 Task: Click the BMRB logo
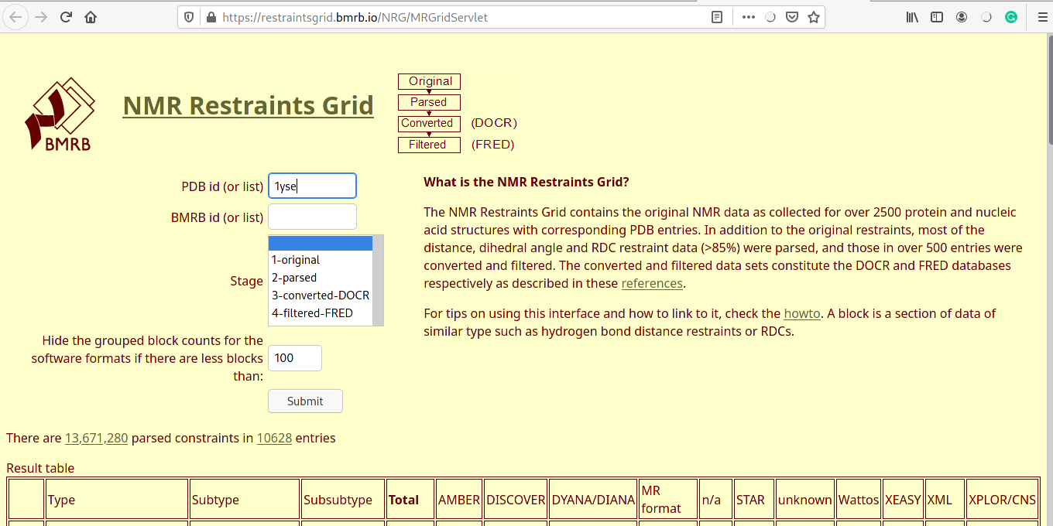click(60, 114)
